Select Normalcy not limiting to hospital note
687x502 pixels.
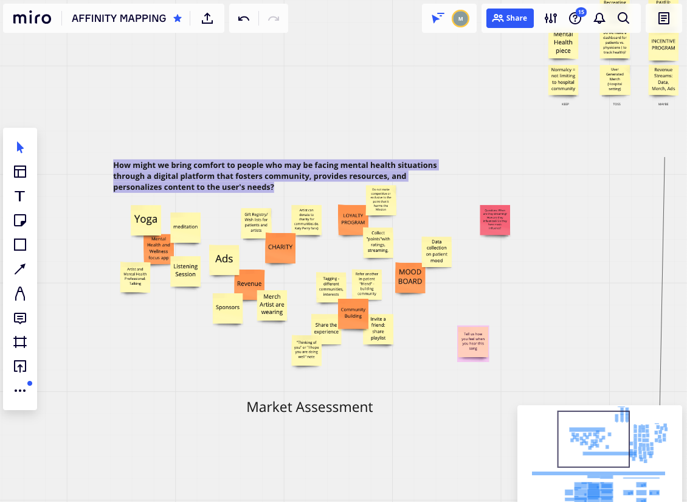tap(563, 80)
